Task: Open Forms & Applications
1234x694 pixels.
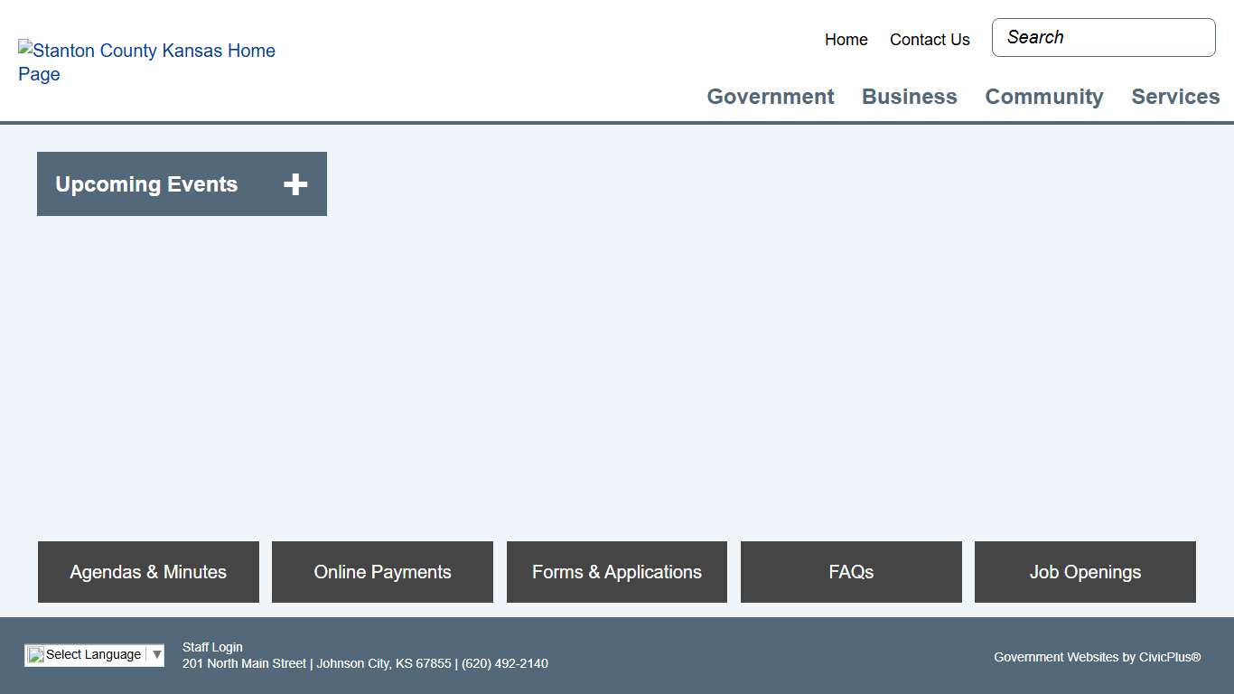Action: [x=616, y=572]
